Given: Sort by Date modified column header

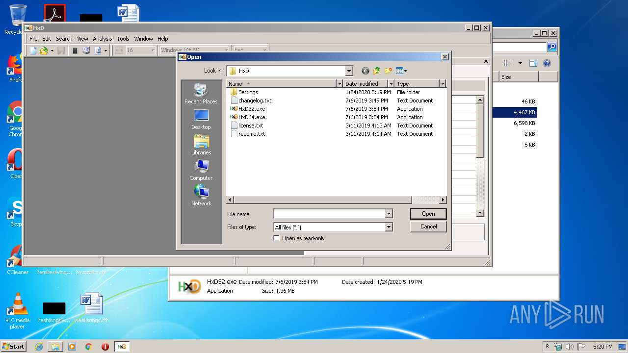Looking at the screenshot, I should (366, 84).
